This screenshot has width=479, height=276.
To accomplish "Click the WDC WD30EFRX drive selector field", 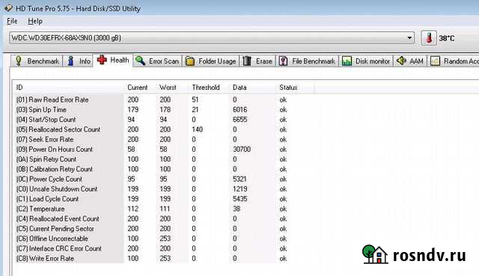I will pos(211,38).
